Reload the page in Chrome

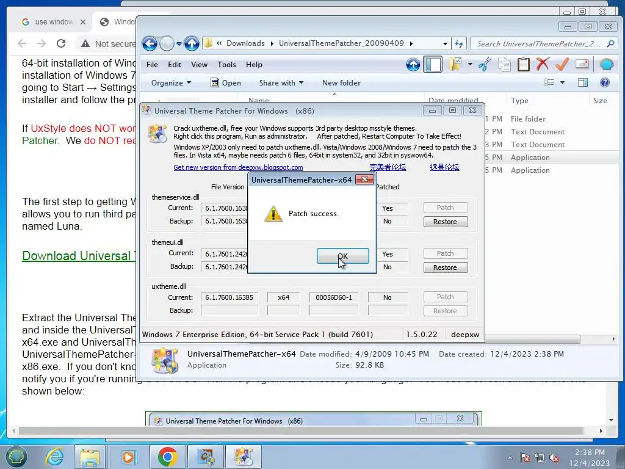(61, 43)
